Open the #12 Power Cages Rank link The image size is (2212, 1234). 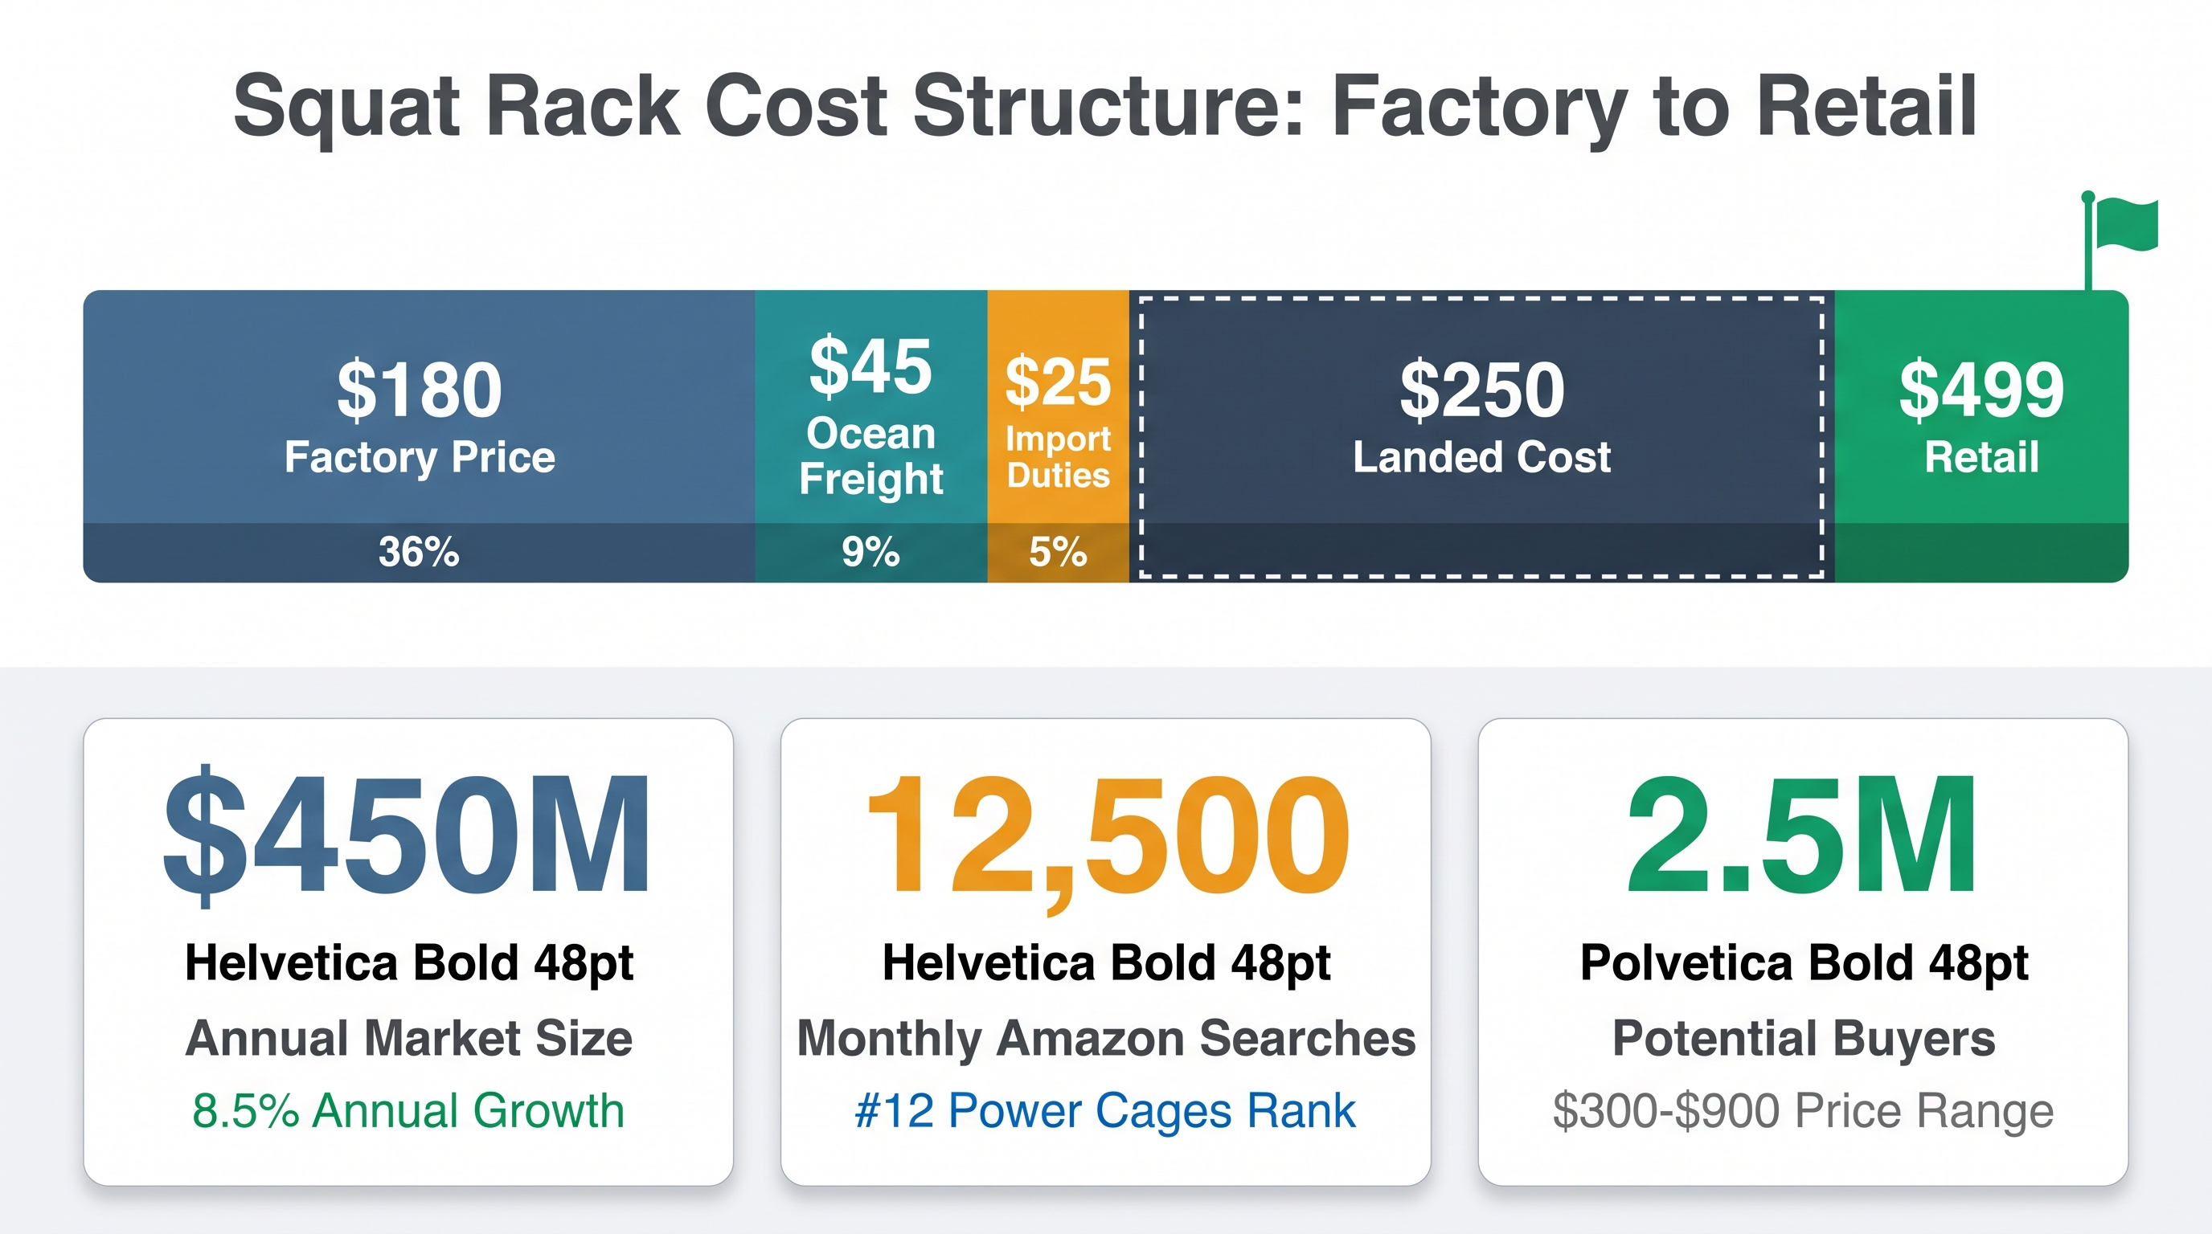click(x=1106, y=1110)
